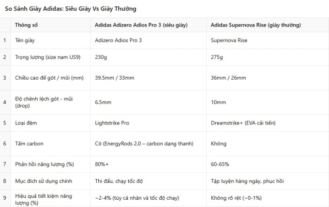The height and width of the screenshot is (207, 329).
Task: Click the "Adidas Supernova Rise (giày thường)" header
Action: coord(255,25)
